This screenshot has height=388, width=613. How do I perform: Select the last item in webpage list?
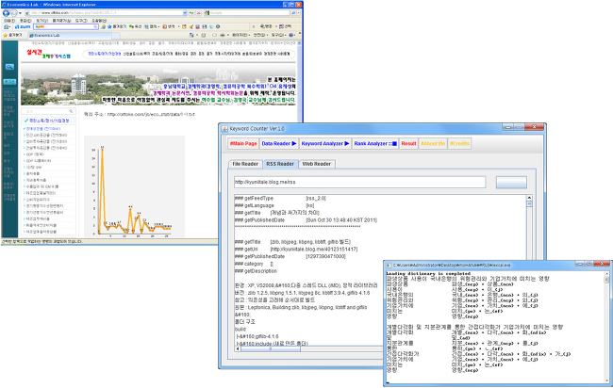[x=40, y=232]
